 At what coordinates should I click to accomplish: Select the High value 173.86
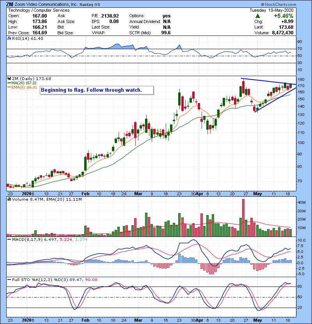pos(40,21)
